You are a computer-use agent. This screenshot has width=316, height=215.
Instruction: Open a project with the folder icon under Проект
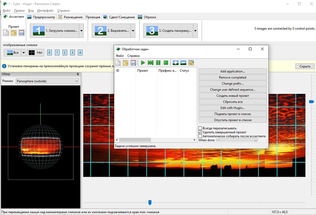pyautogui.click(x=14, y=33)
